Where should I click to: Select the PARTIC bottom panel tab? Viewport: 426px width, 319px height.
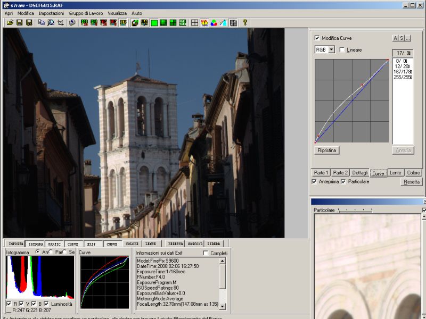(54, 244)
